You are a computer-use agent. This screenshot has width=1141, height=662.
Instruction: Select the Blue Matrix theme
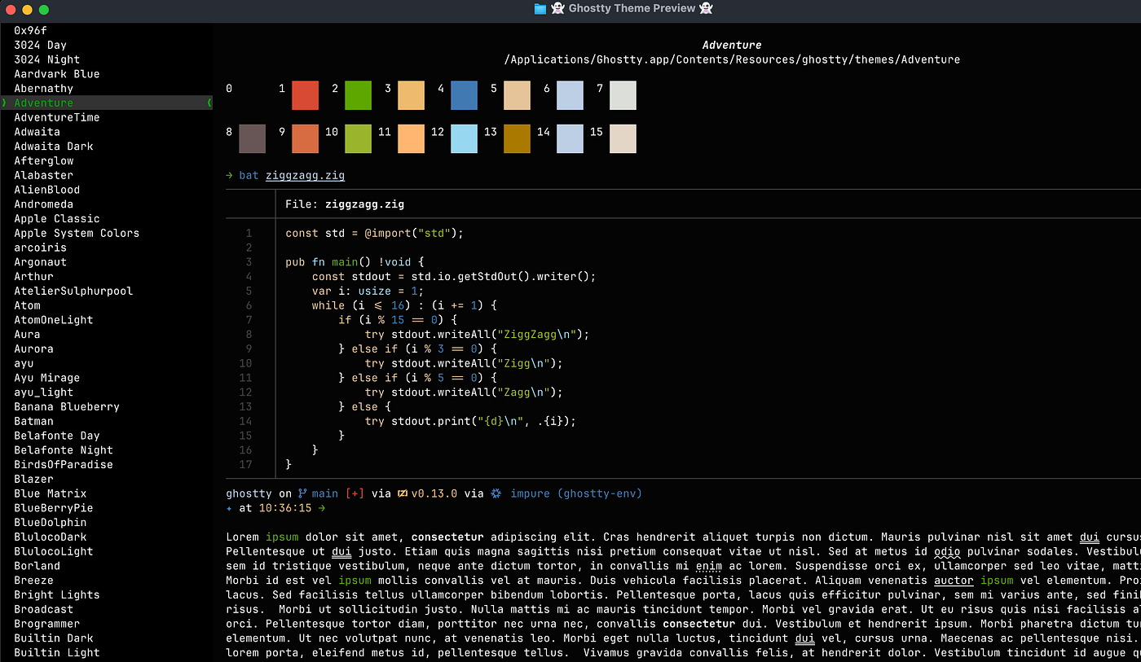point(50,493)
